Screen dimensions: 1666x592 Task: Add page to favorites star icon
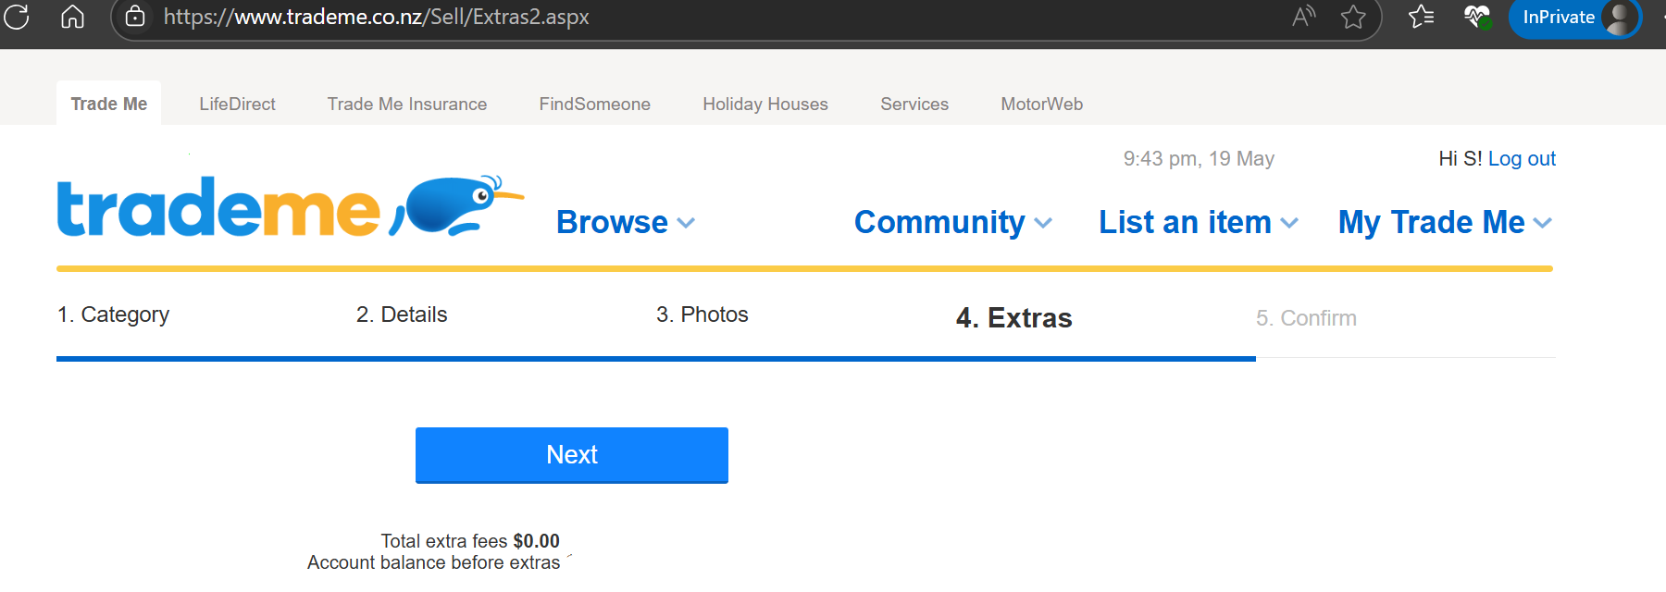pyautogui.click(x=1353, y=17)
